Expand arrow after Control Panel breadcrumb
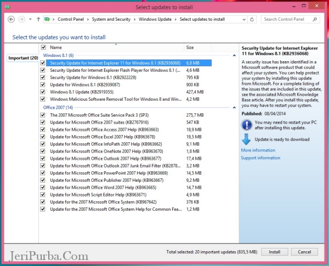Screen dimensions: 329x266 pyautogui.click(x=88, y=20)
